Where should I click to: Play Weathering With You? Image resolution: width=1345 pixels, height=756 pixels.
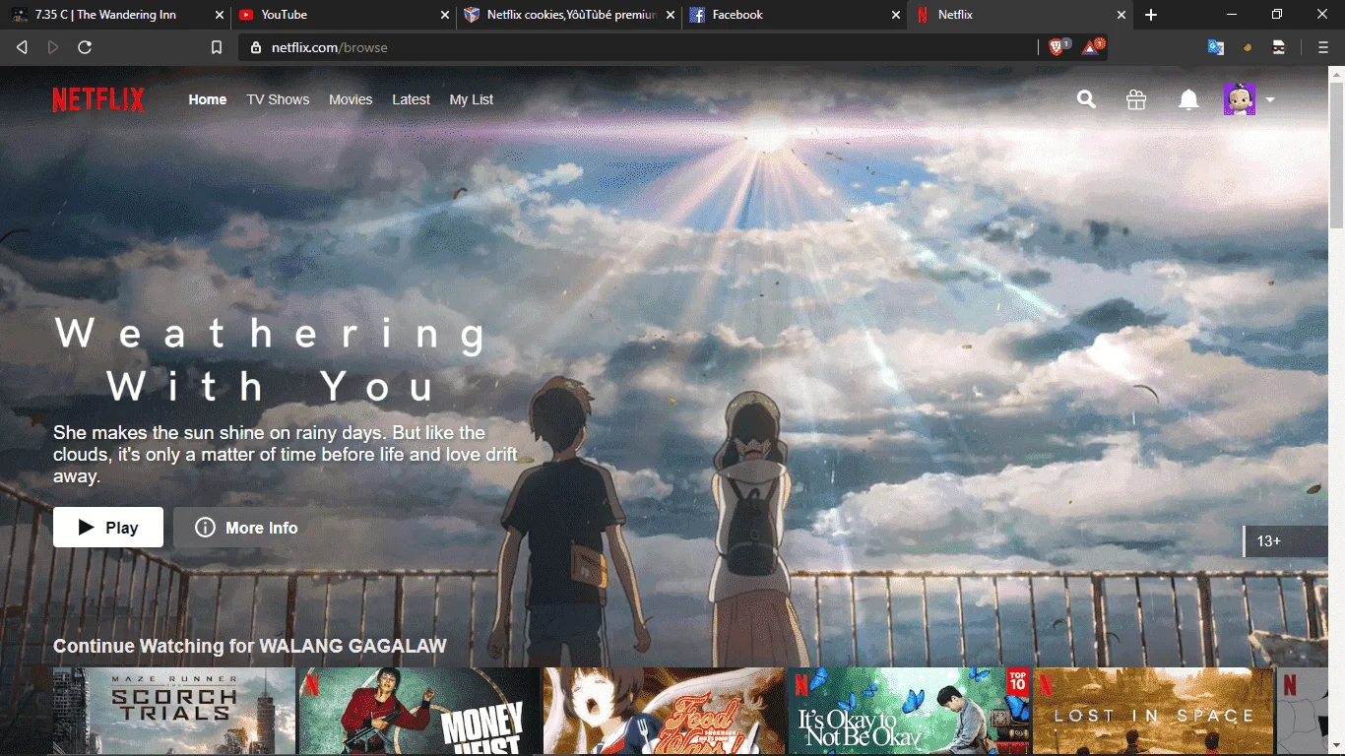coord(108,528)
